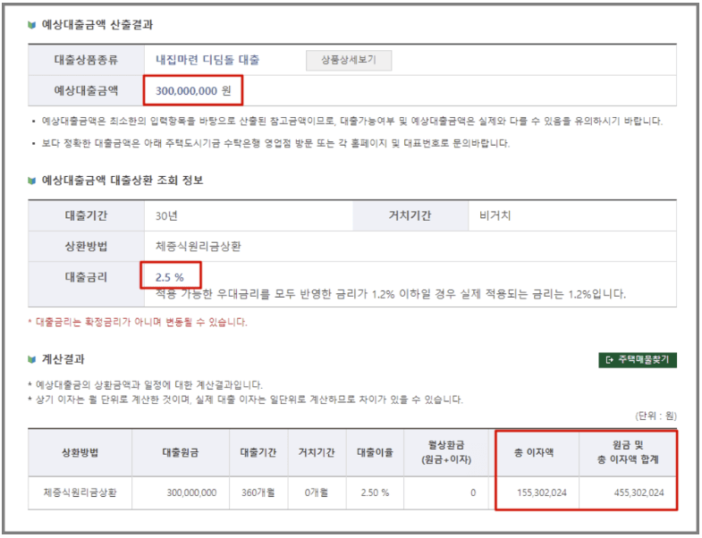Select the 내집마련 디딤돌 대출 product name
This screenshot has height=538, width=702.
(x=207, y=60)
